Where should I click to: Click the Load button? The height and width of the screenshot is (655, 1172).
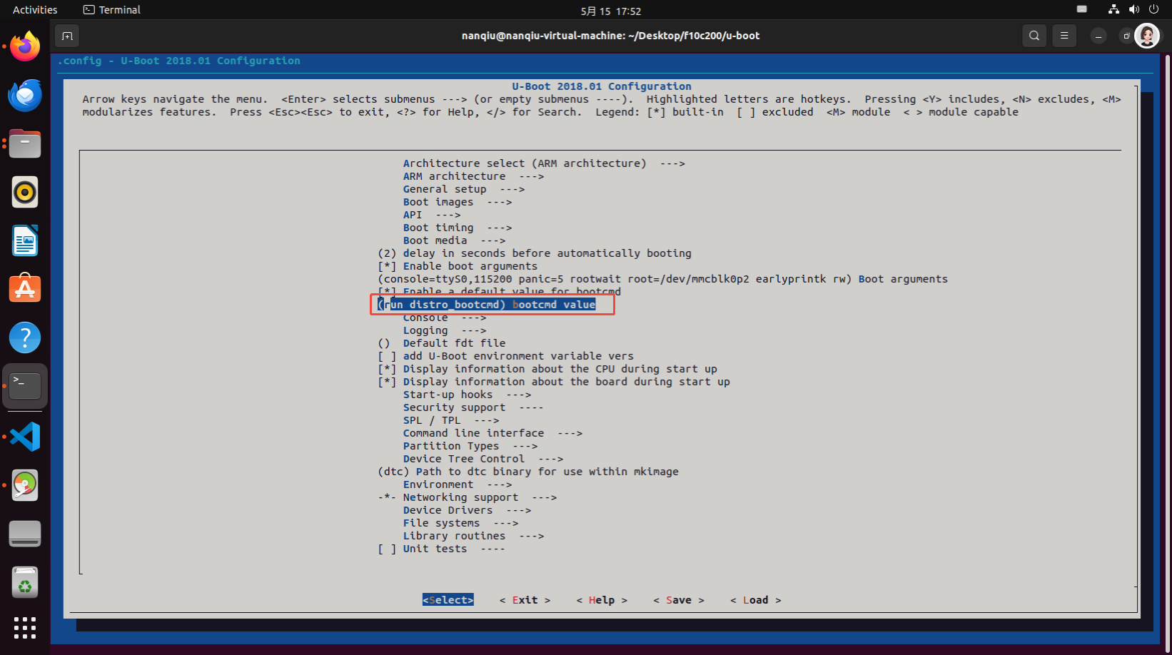coord(756,600)
